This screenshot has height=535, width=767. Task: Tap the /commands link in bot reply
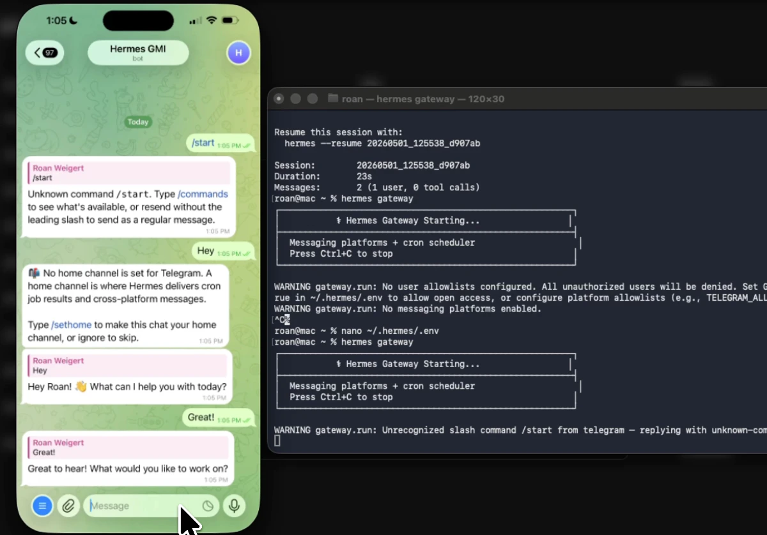pyautogui.click(x=203, y=194)
